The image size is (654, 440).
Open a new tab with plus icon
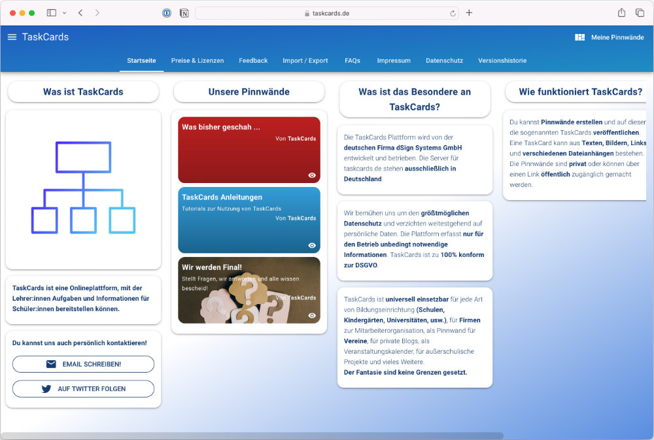point(469,13)
